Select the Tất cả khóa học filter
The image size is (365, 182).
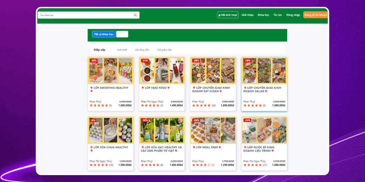104,34
